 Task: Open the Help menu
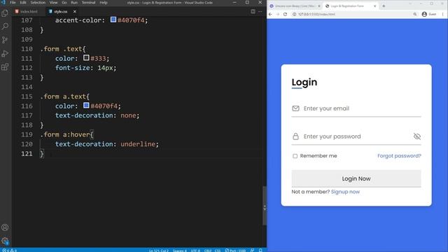click(x=104, y=3)
